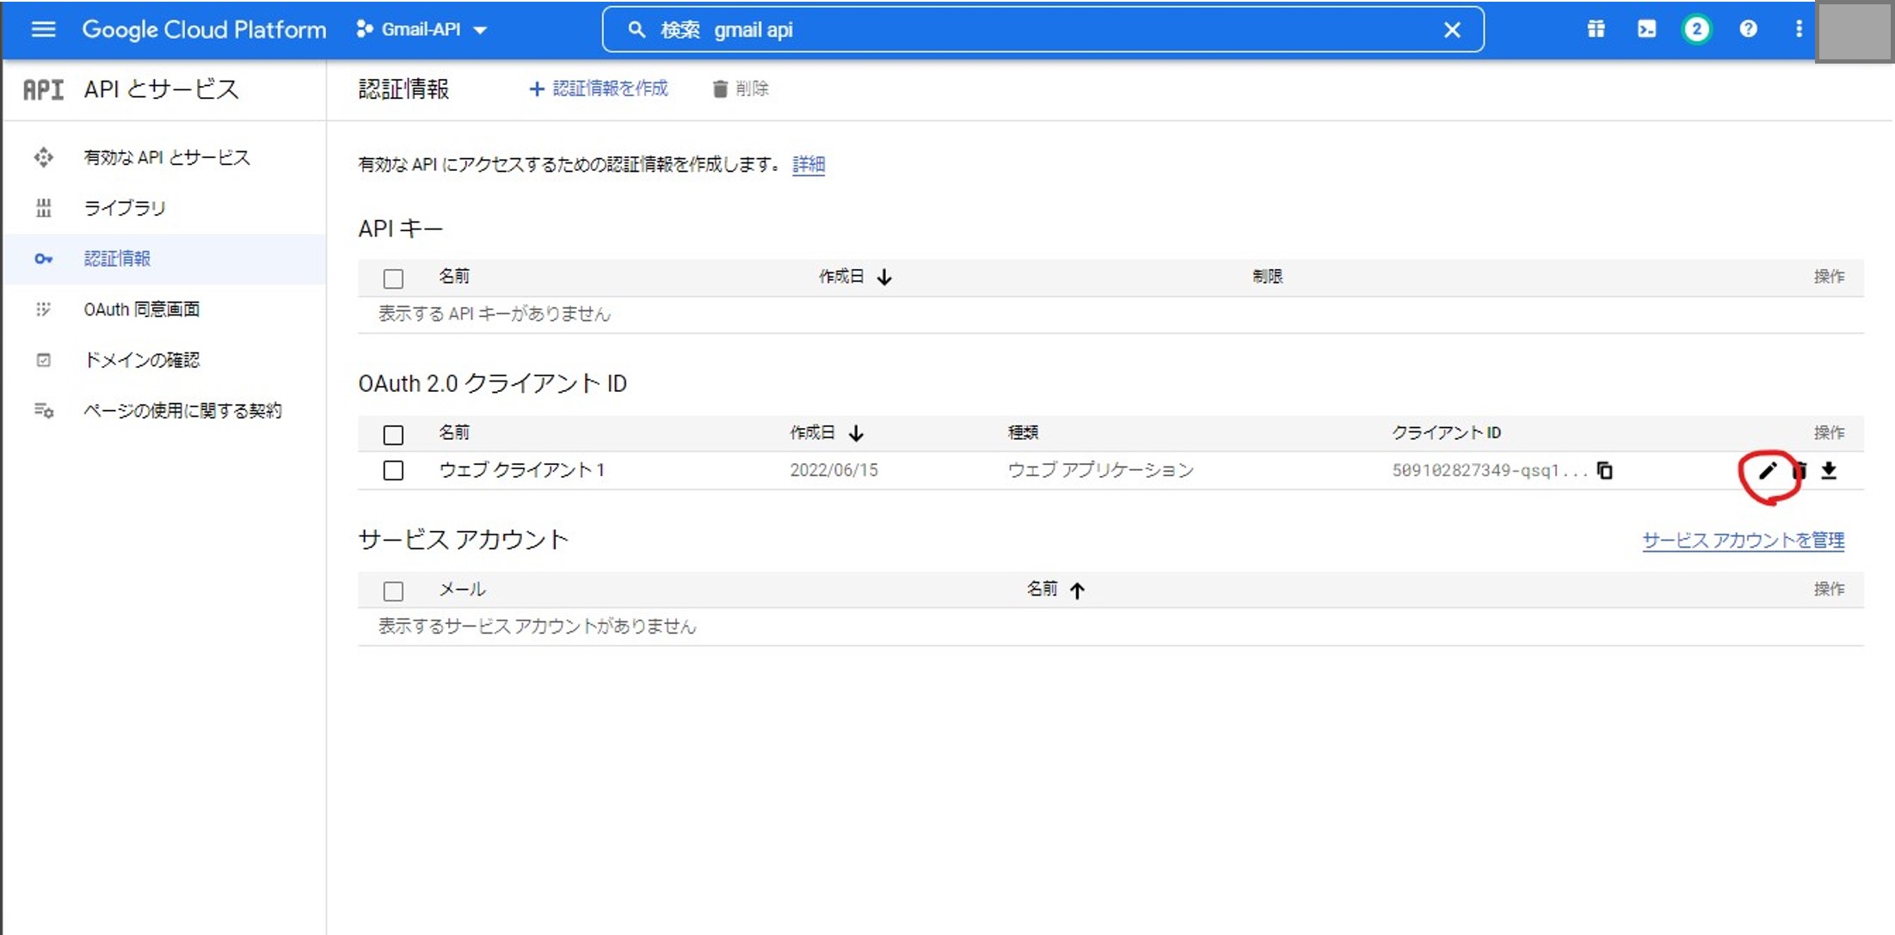1895x935 pixels.
Task: Click the API キー 名前 column header
Action: pyautogui.click(x=454, y=277)
